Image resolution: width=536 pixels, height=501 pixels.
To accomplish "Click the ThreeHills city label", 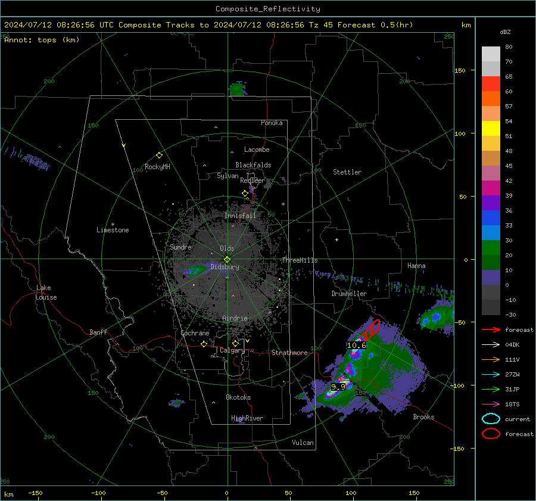I will pos(300,260).
